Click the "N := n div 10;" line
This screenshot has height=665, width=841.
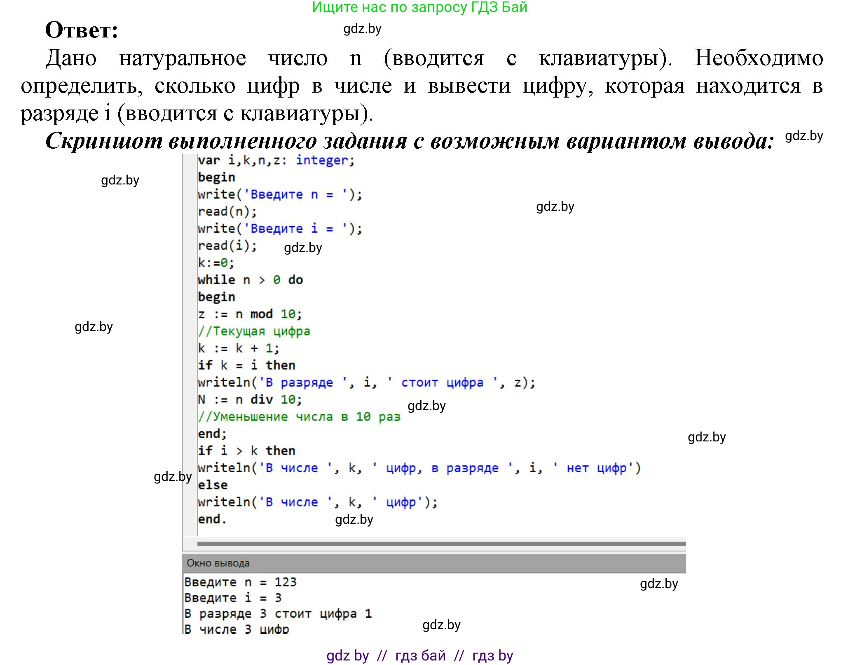[x=250, y=399]
